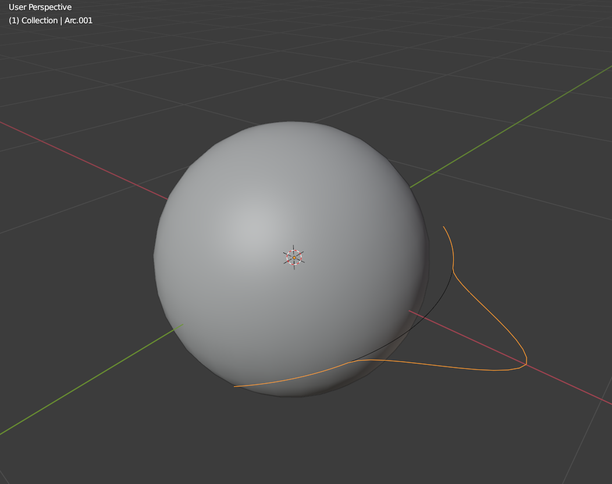Screen dimensions: 612x484
Task: Click the top edge of the sphere
Action: pyautogui.click(x=291, y=122)
